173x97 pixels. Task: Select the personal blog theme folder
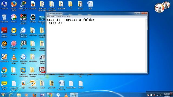[x=52, y=6]
